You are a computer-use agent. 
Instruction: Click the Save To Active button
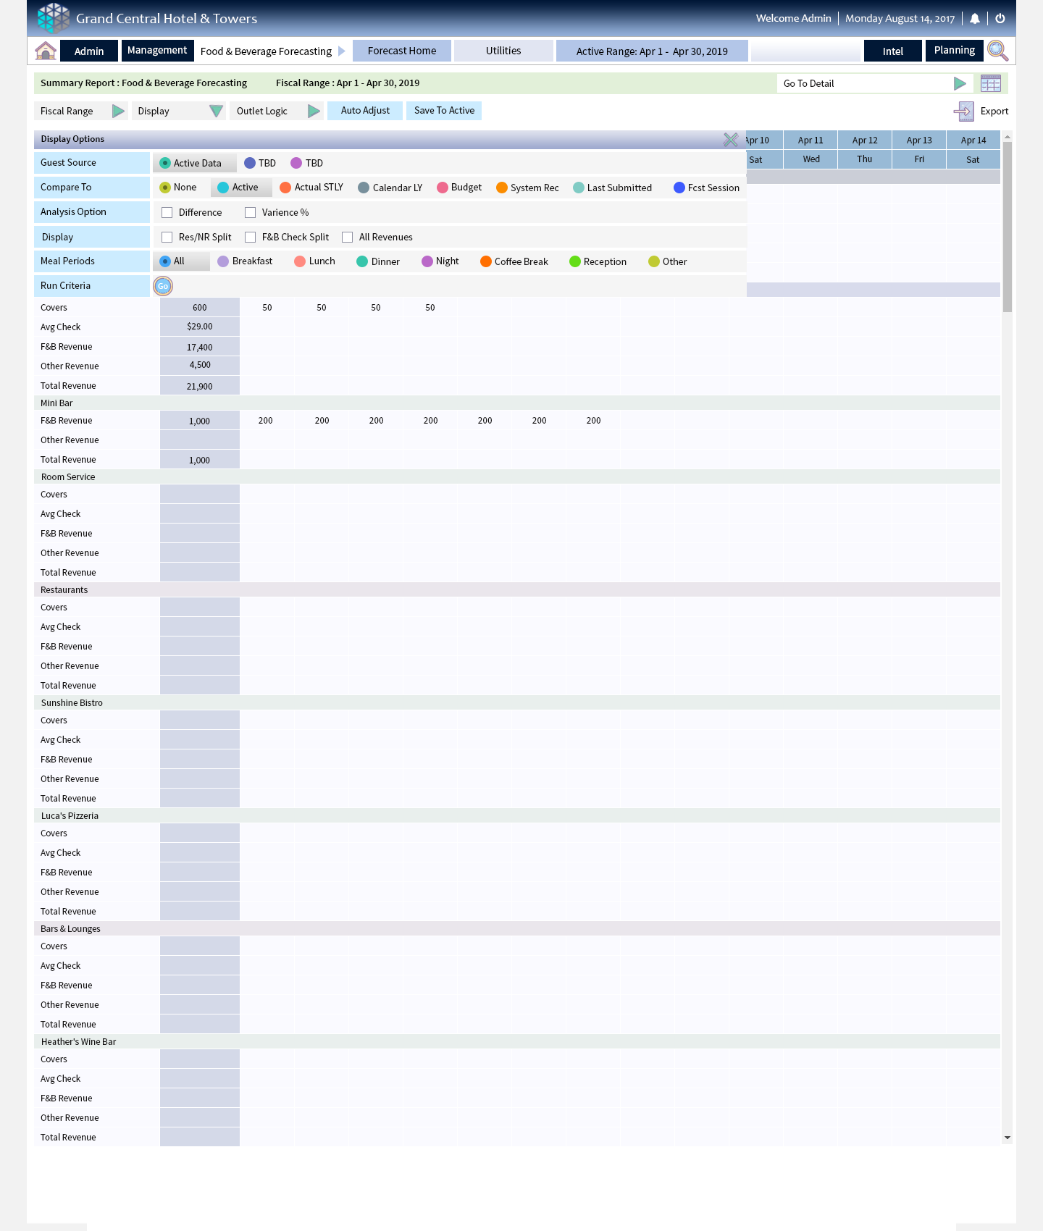pyautogui.click(x=444, y=111)
